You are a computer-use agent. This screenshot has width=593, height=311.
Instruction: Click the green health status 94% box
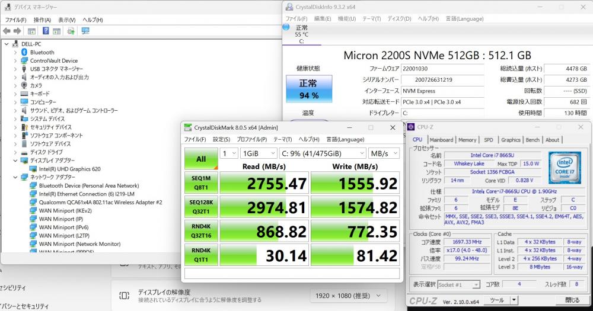[x=308, y=89]
